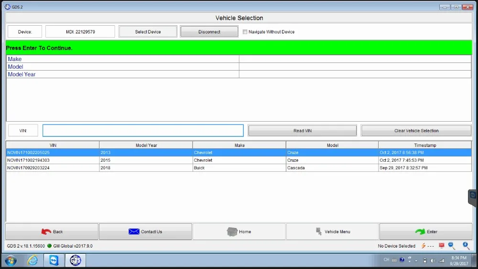Click the zoom in magnifier icon

click(466, 246)
